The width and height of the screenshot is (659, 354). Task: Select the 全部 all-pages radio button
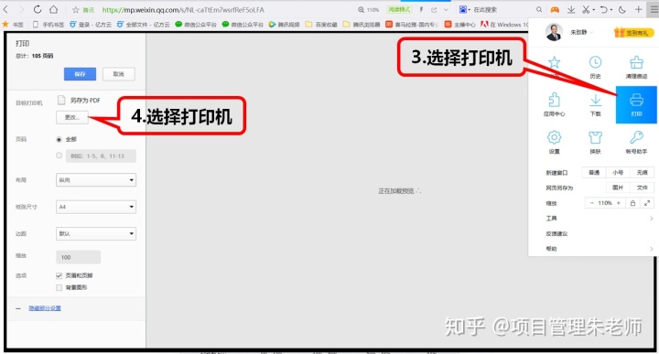point(59,139)
